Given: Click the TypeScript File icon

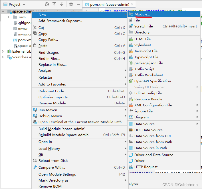Looking at the screenshot, I should coord(131,57).
